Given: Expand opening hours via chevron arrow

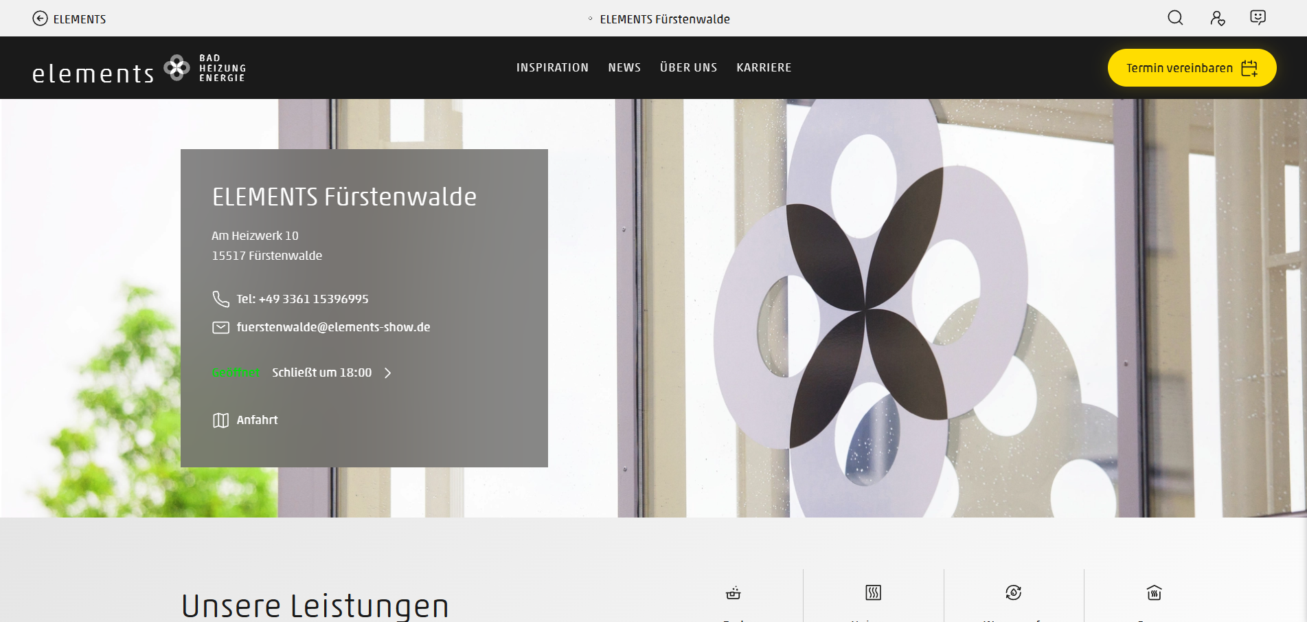Looking at the screenshot, I should (388, 373).
